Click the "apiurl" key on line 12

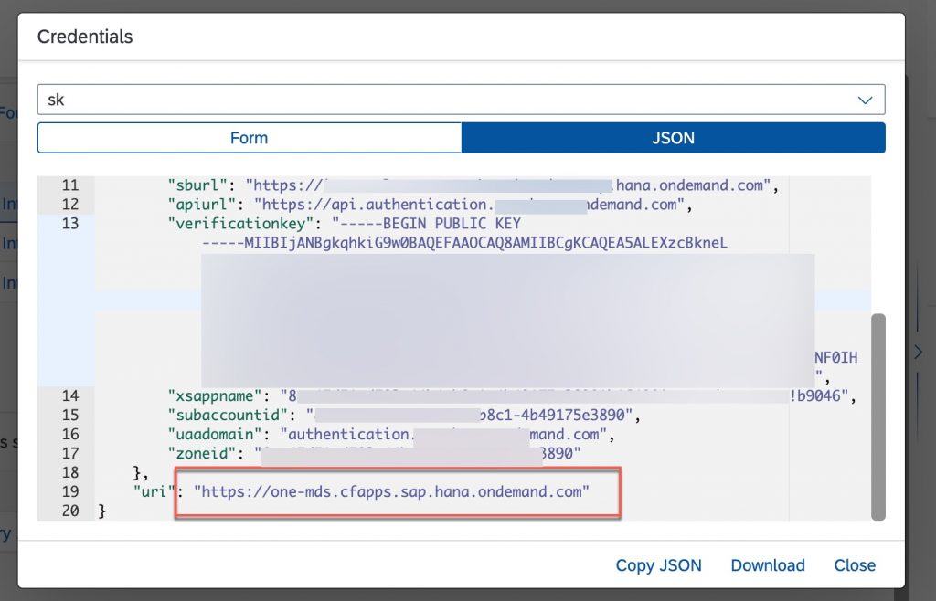202,205
